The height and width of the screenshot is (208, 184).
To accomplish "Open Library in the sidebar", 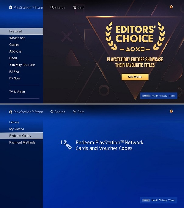I will [x=14, y=122].
